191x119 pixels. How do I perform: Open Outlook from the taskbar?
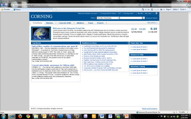point(44,116)
